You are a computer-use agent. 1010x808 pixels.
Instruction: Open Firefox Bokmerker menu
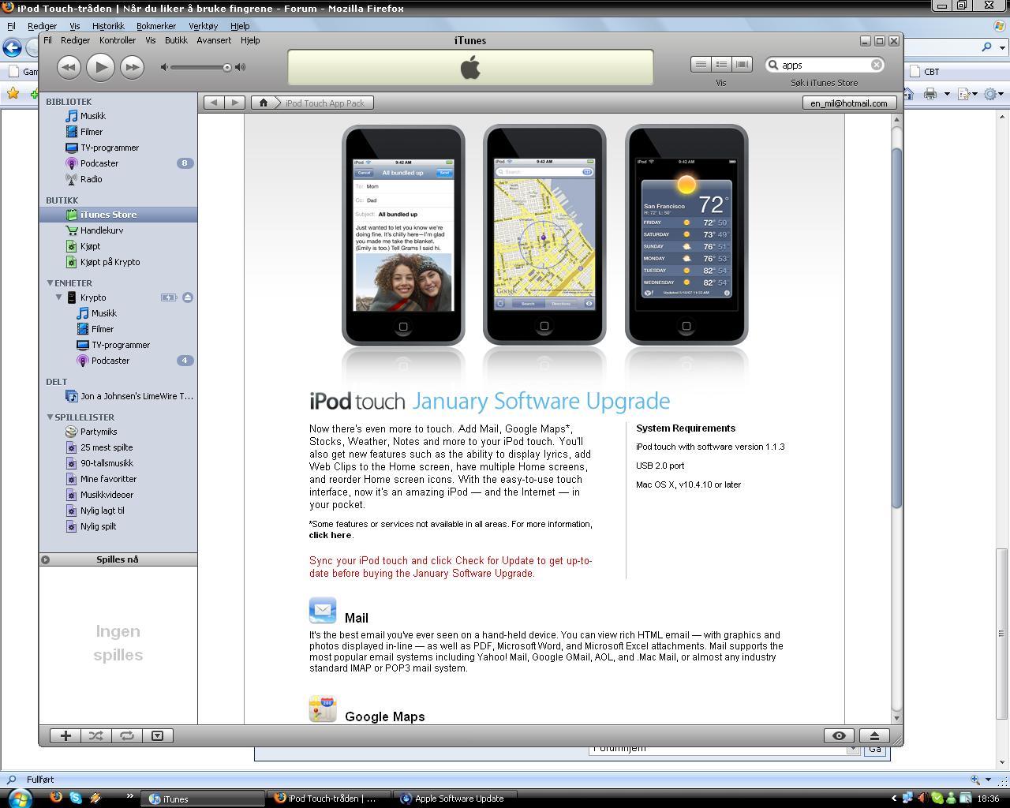156,26
